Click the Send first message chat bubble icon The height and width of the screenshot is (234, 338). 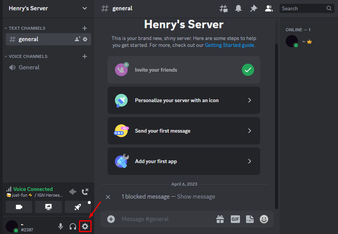(x=121, y=131)
